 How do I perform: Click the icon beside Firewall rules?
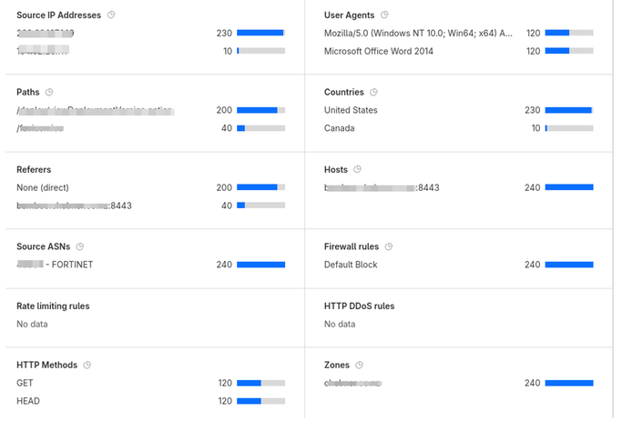[389, 247]
